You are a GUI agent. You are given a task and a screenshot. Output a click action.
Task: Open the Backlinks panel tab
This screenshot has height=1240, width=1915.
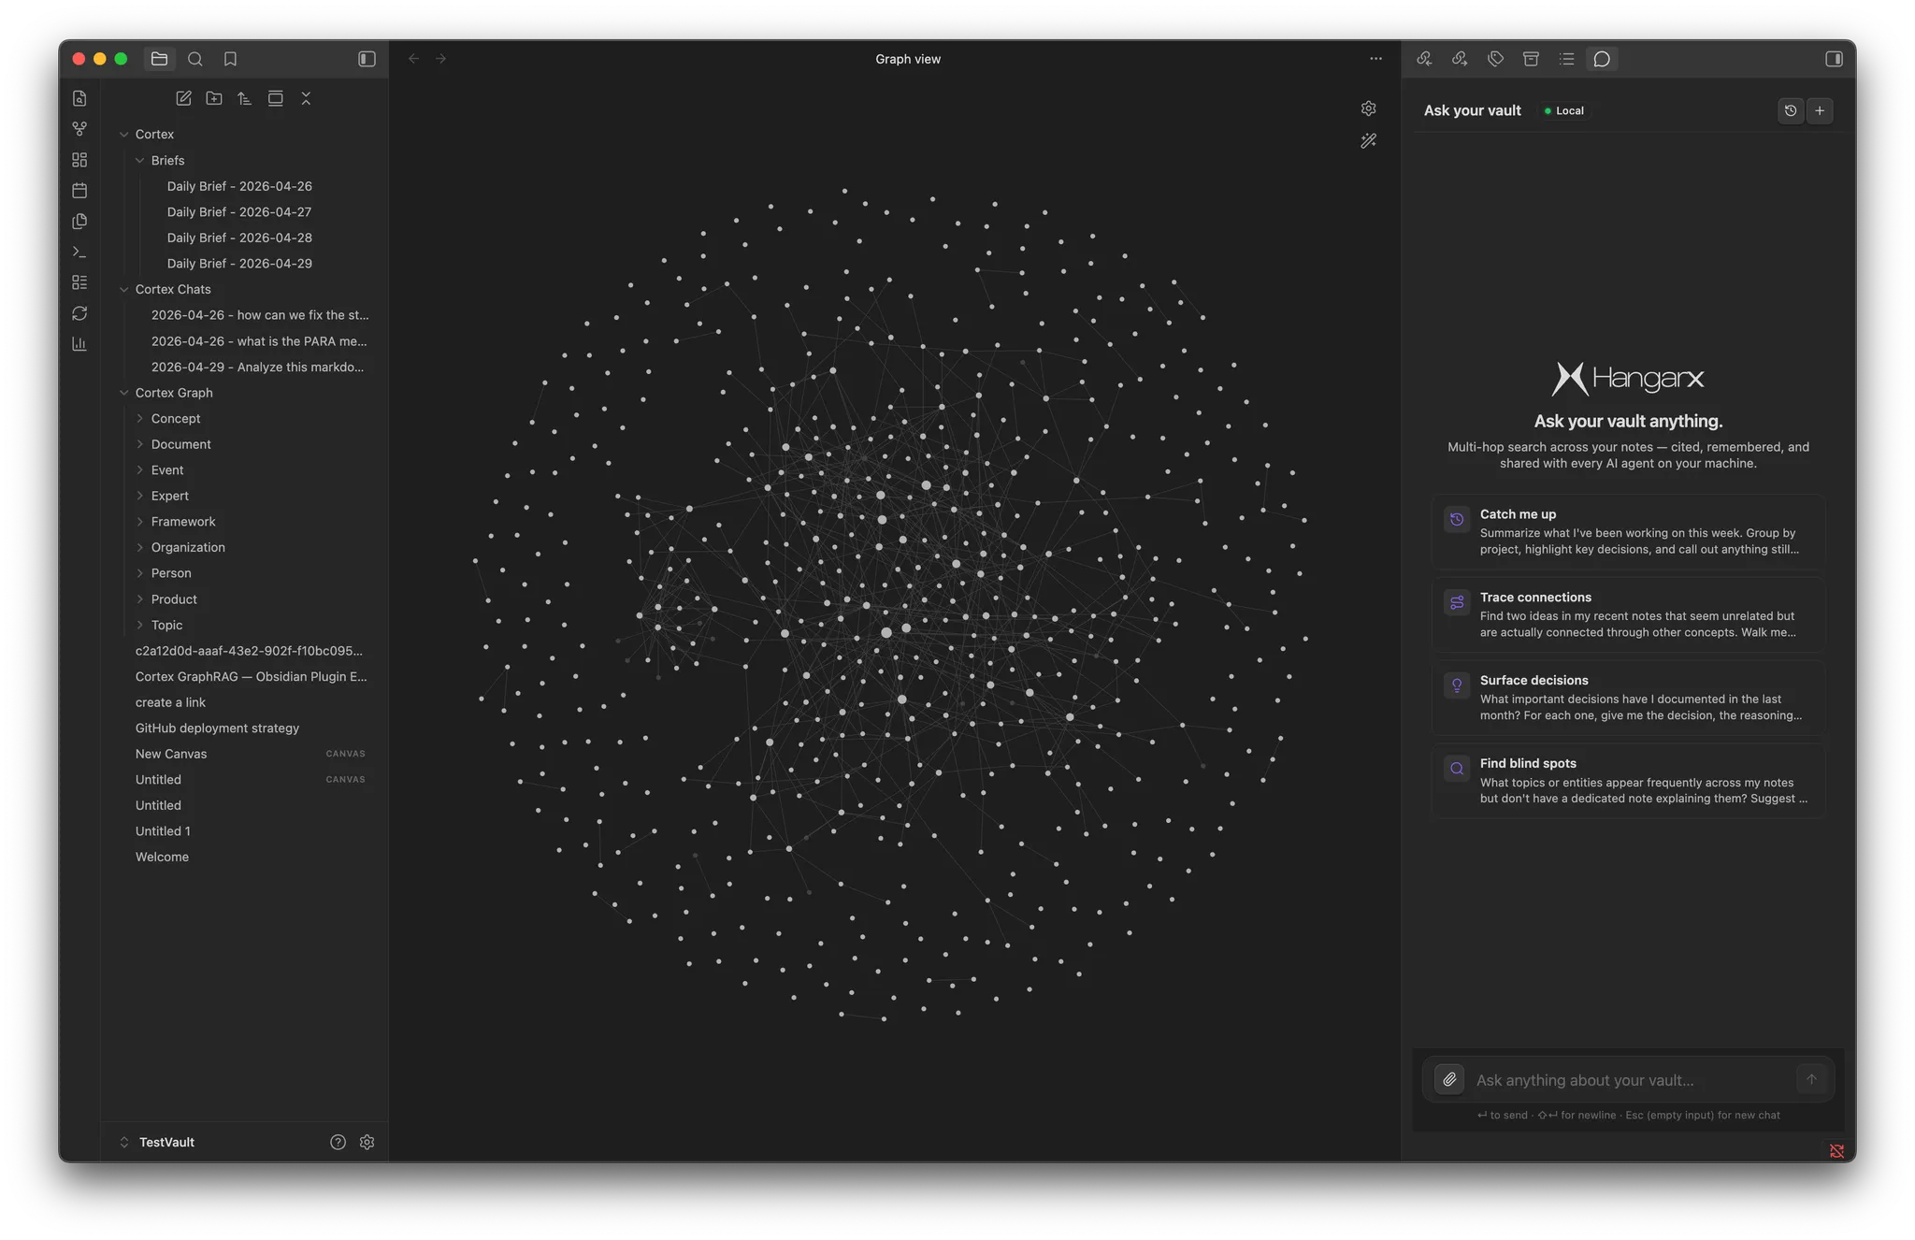(x=1424, y=59)
